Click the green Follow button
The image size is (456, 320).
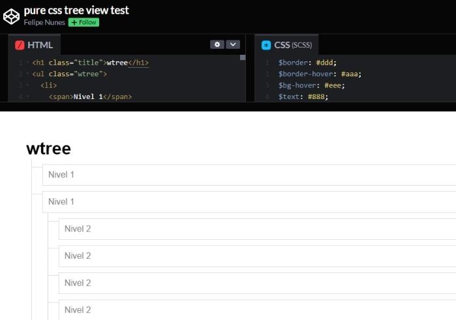point(84,22)
